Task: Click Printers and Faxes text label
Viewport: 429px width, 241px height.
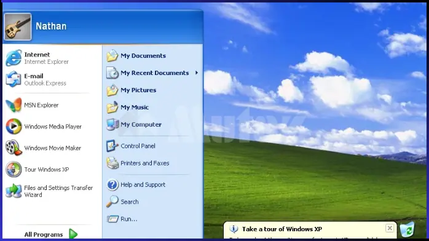Action: click(145, 164)
